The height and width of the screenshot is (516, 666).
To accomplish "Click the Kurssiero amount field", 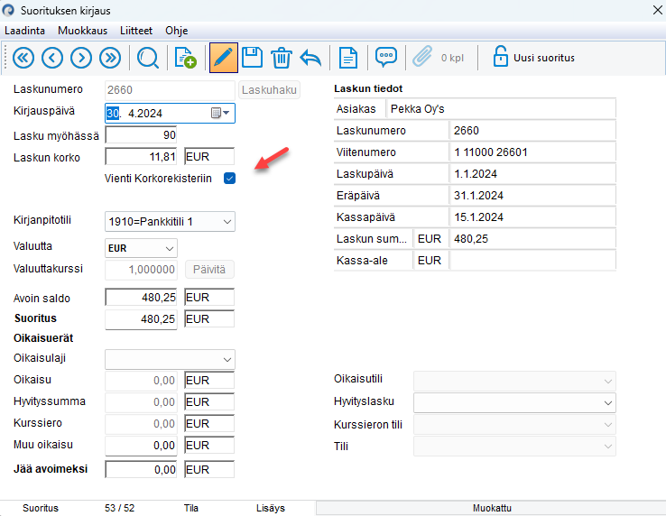I will click(141, 423).
